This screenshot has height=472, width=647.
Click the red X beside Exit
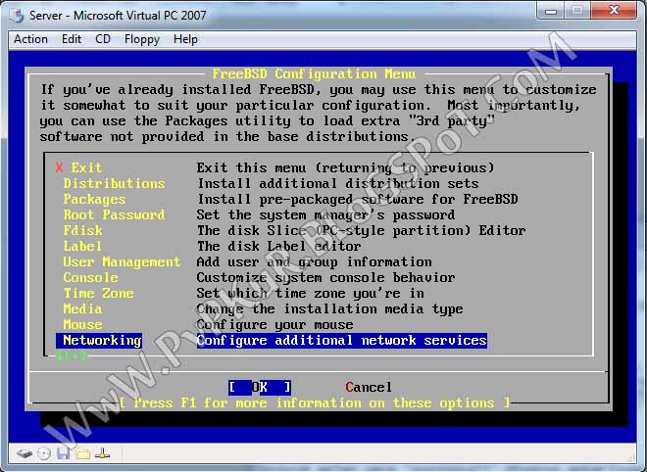click(x=60, y=167)
